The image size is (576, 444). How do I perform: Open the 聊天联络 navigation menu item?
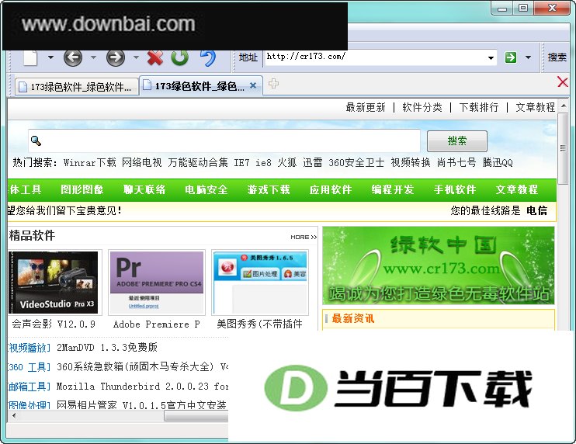click(144, 189)
